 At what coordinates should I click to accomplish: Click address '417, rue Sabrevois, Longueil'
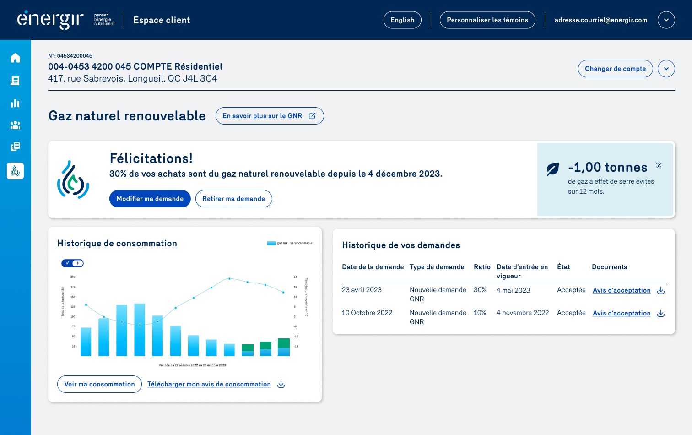pyautogui.click(x=133, y=78)
